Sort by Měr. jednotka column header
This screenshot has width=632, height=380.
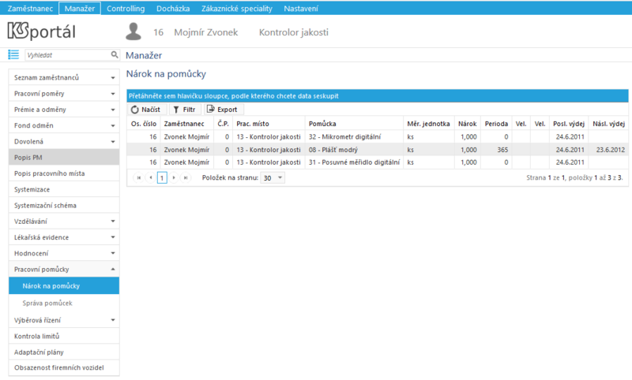tap(428, 124)
